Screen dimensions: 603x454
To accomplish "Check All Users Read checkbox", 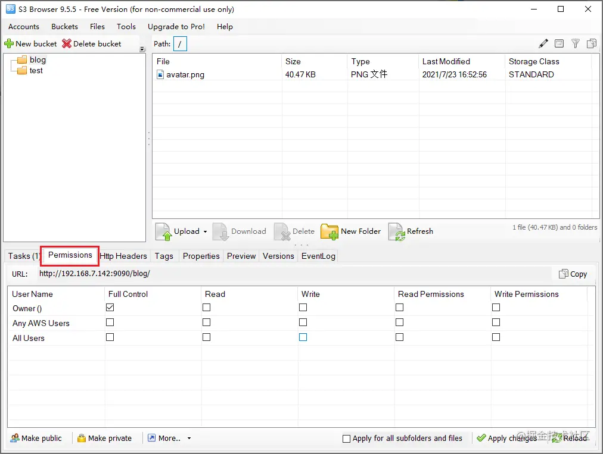I will 207,337.
